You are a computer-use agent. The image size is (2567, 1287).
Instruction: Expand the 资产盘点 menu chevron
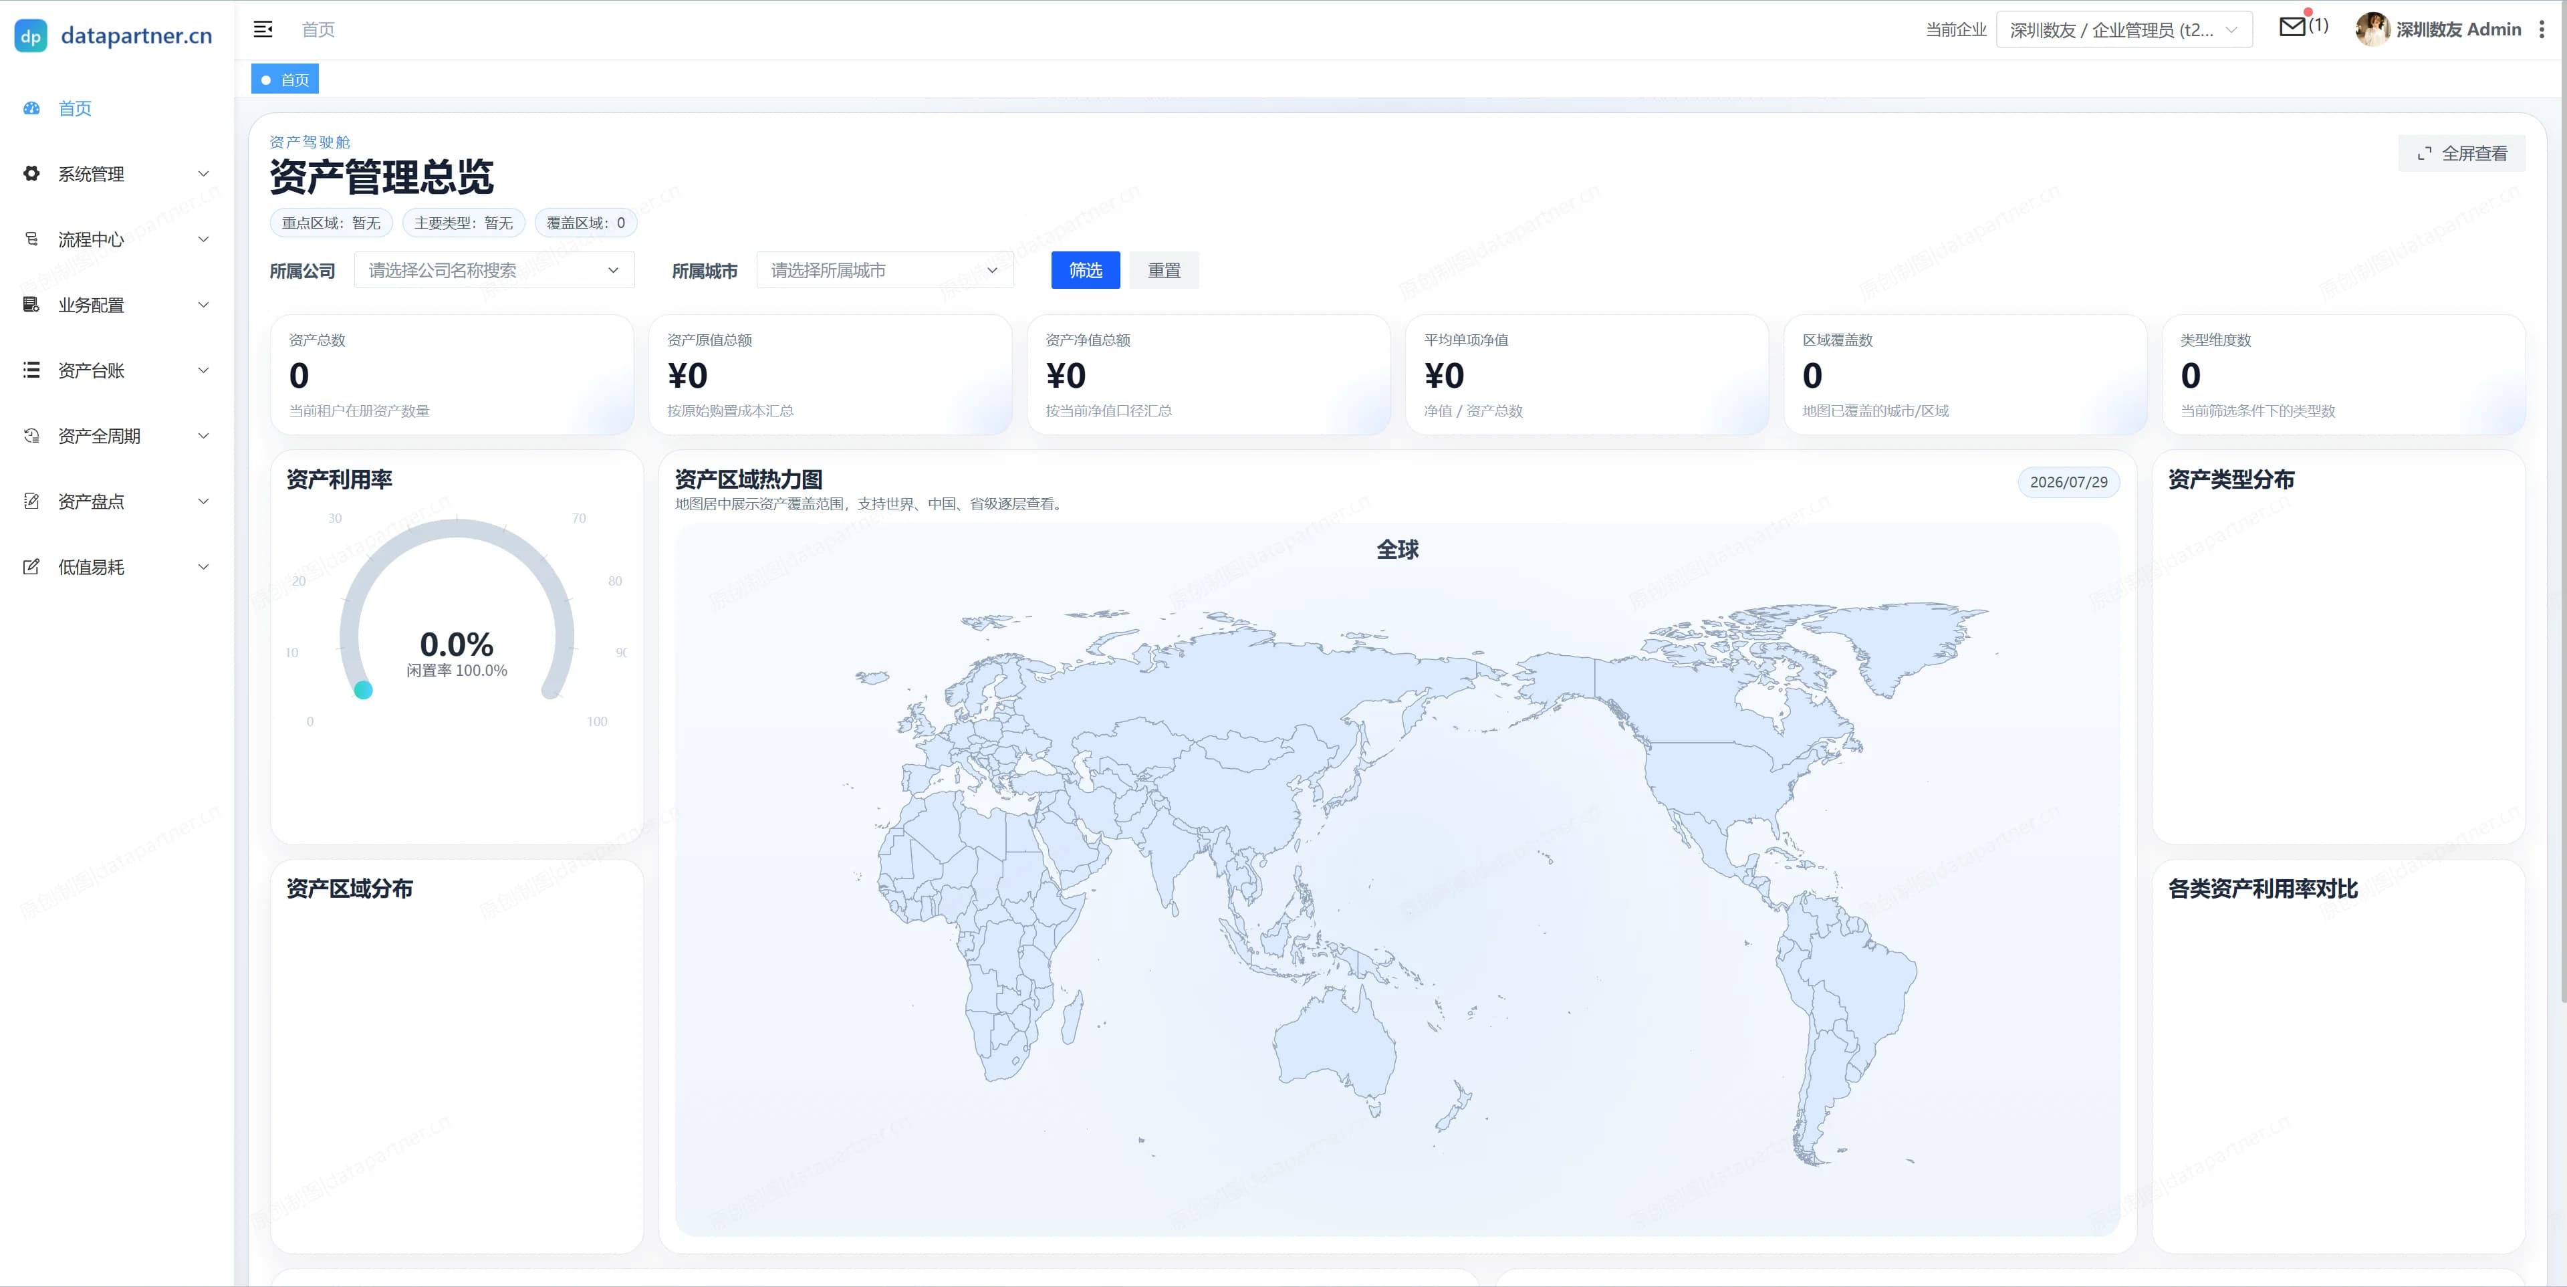203,501
